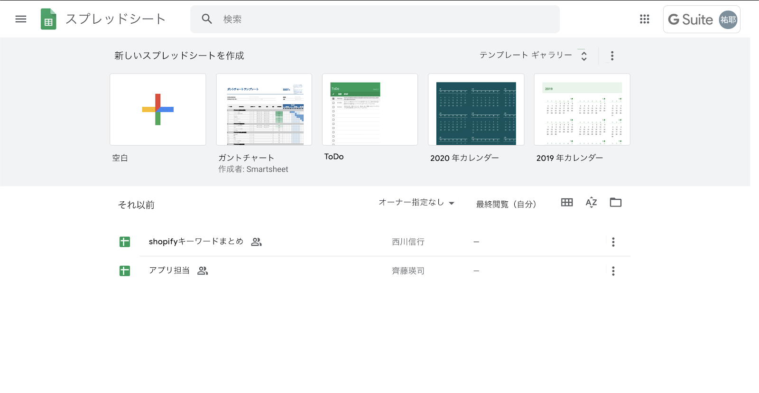
Task: Click the ToDo label text
Action: pos(334,157)
